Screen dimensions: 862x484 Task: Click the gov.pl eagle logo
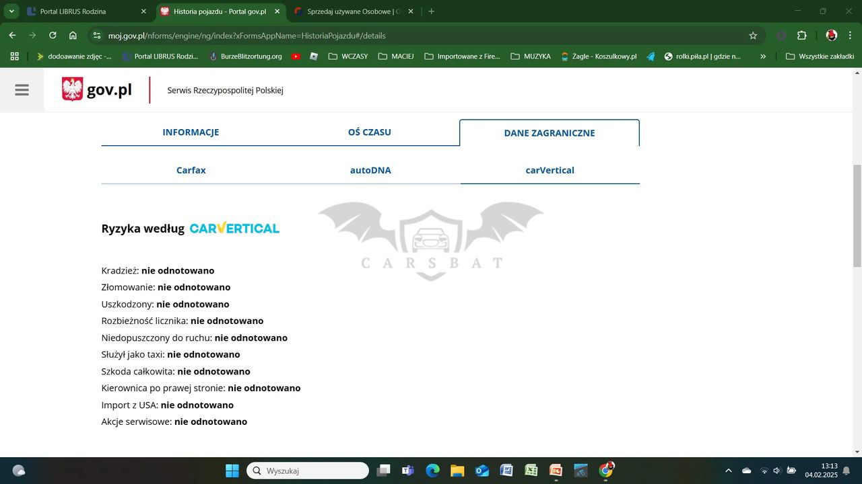(73, 89)
